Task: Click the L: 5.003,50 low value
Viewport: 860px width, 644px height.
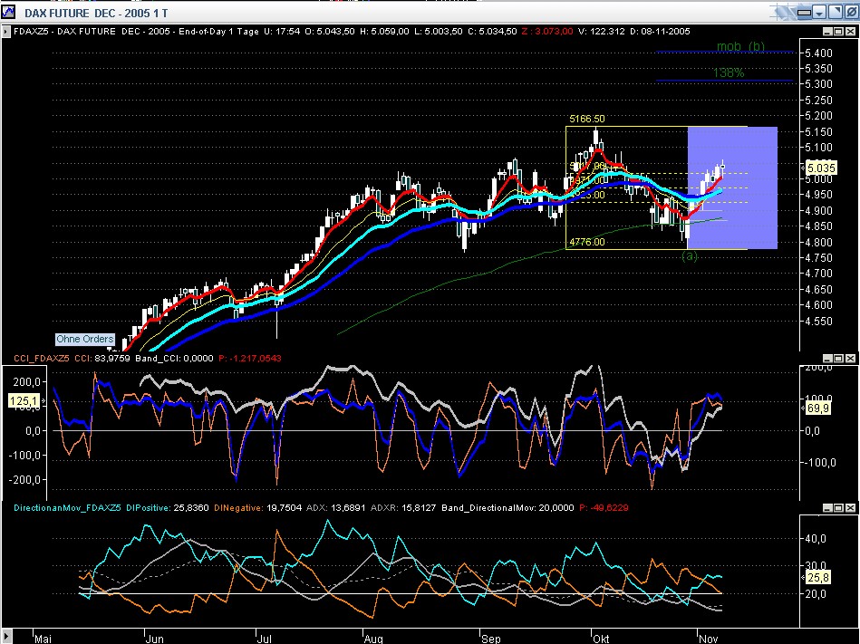Action: pyautogui.click(x=439, y=31)
